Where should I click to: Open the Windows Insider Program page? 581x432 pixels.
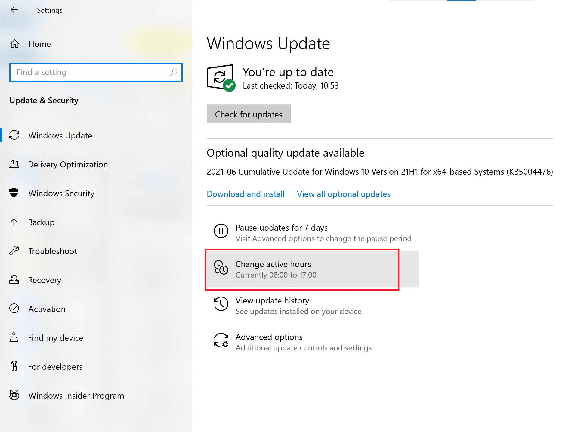click(x=14, y=395)
